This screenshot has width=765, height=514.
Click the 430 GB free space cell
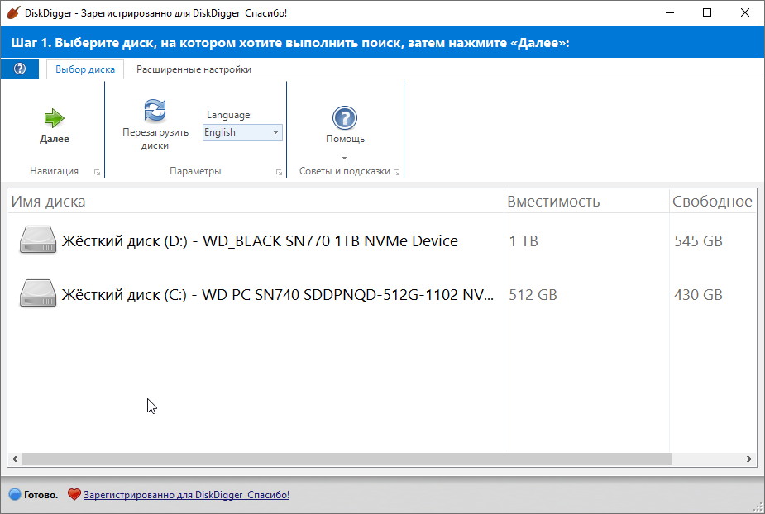coord(698,294)
